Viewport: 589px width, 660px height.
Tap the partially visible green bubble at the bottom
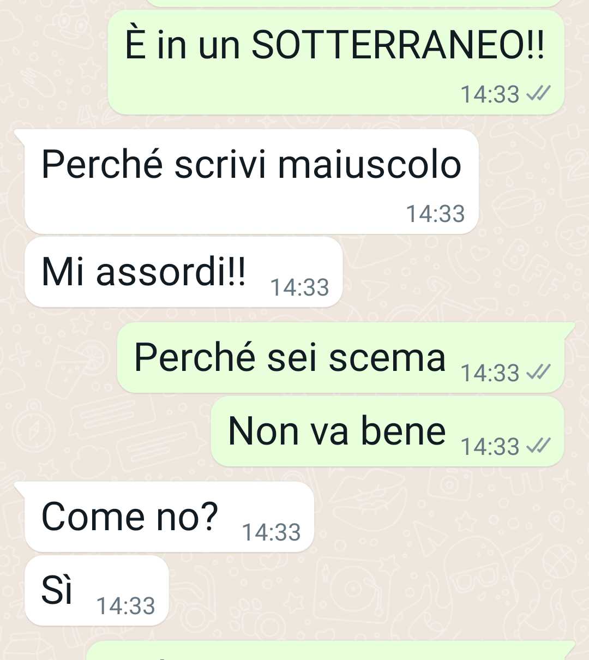(x=330, y=651)
